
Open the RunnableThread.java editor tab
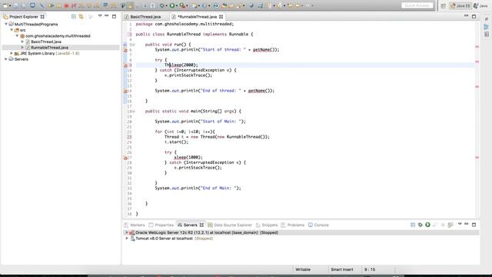point(198,17)
